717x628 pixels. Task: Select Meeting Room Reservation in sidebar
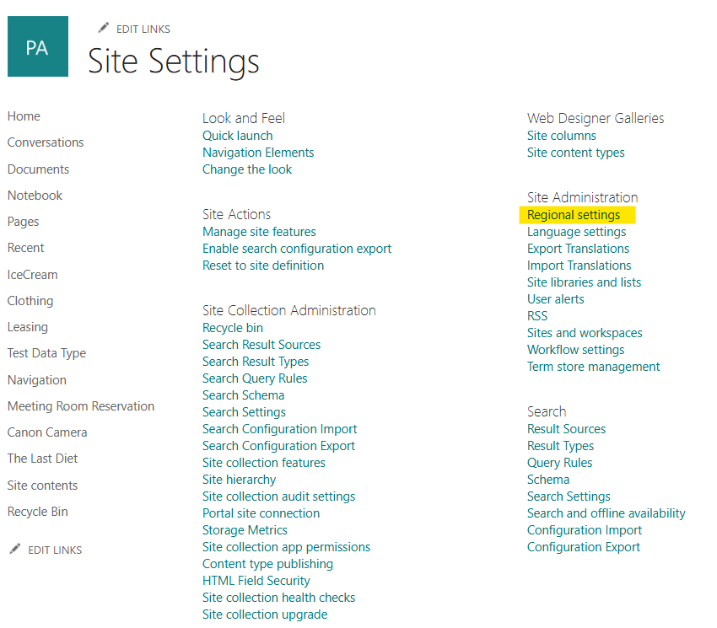pyautogui.click(x=81, y=406)
